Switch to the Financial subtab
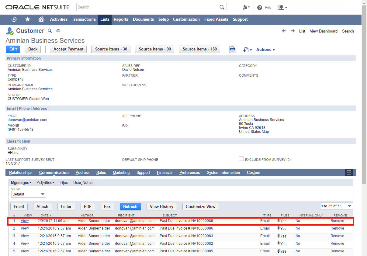367x256 pixels. [x=165, y=172]
